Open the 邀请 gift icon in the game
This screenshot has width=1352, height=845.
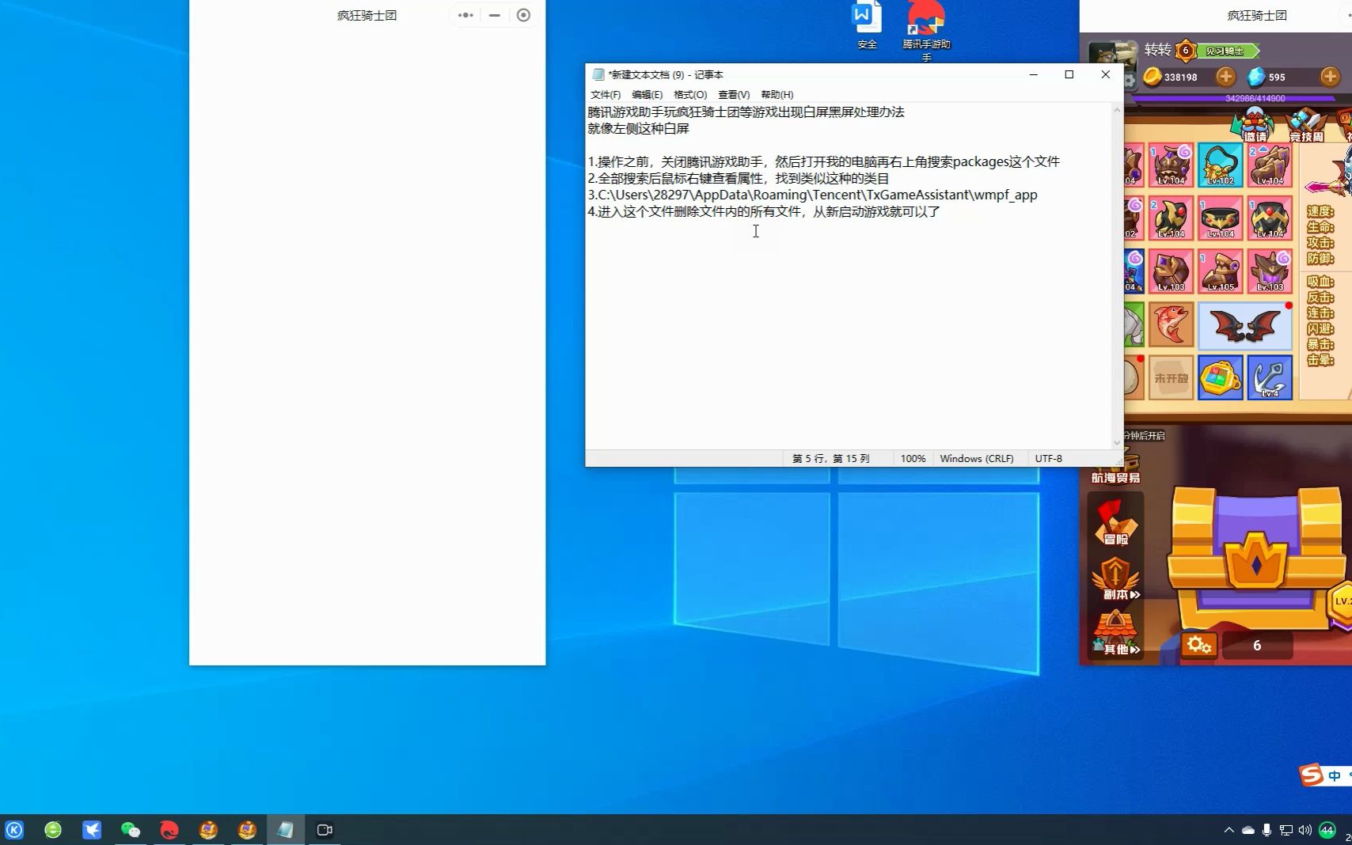pos(1255,125)
